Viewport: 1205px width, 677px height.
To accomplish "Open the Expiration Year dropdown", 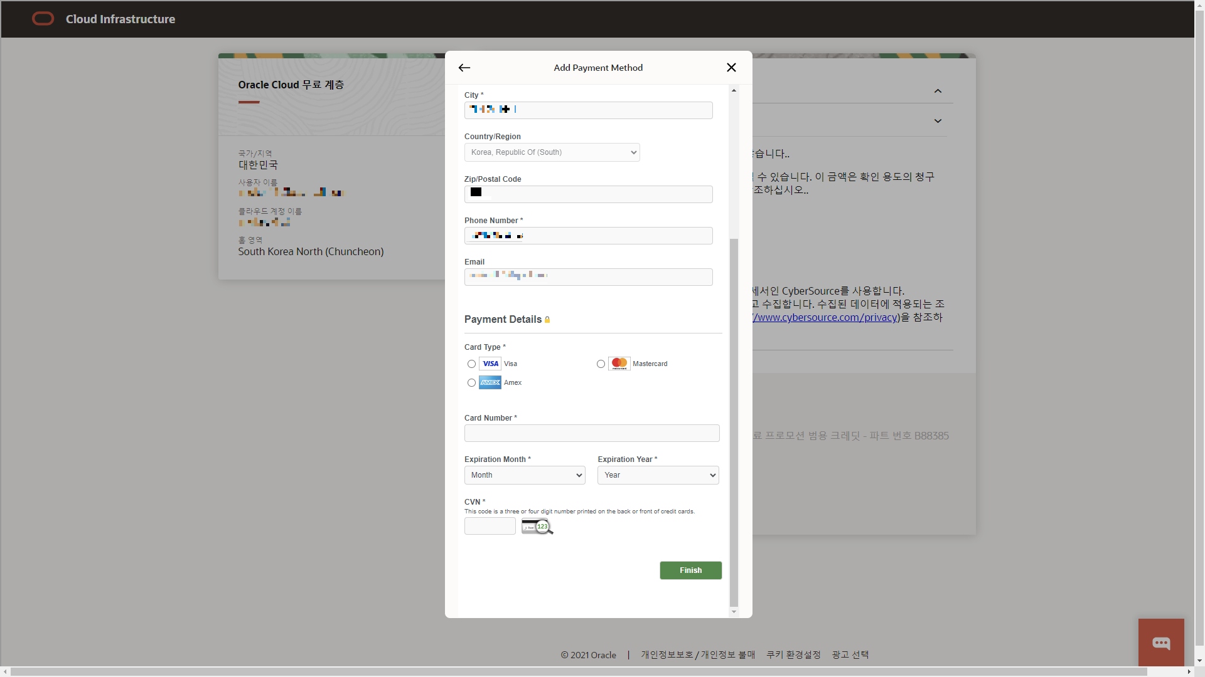I will click(x=658, y=475).
